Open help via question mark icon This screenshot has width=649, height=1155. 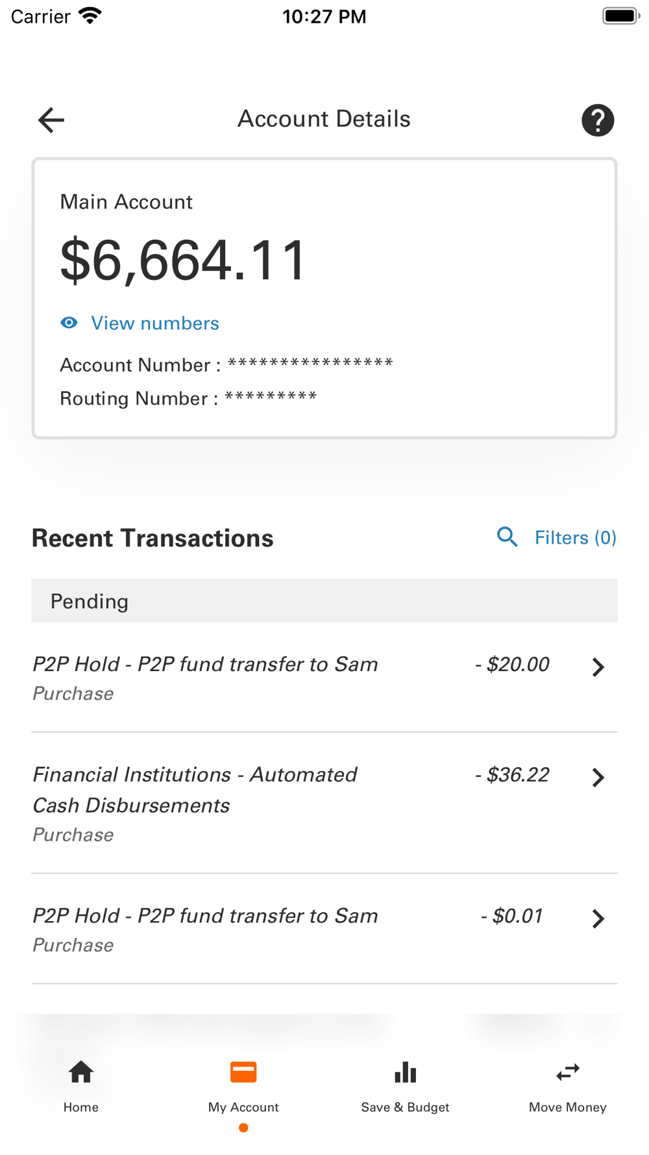tap(597, 120)
